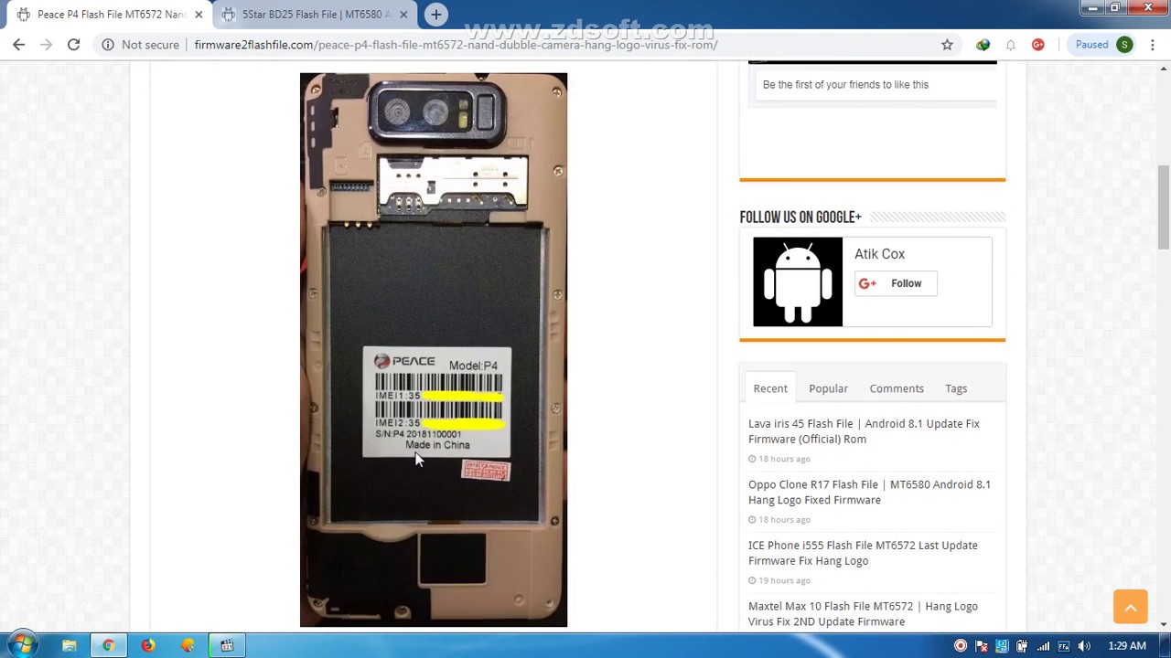Click the 'Be the first of your friends' text
Screen dimensions: 1171x658
click(845, 84)
